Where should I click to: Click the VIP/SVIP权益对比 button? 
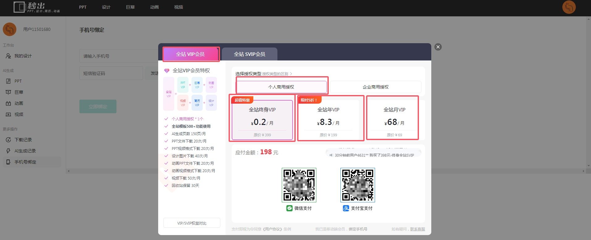click(x=192, y=223)
